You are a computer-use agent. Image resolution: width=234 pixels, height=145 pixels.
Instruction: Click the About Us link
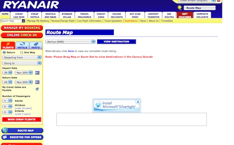(153, 21)
